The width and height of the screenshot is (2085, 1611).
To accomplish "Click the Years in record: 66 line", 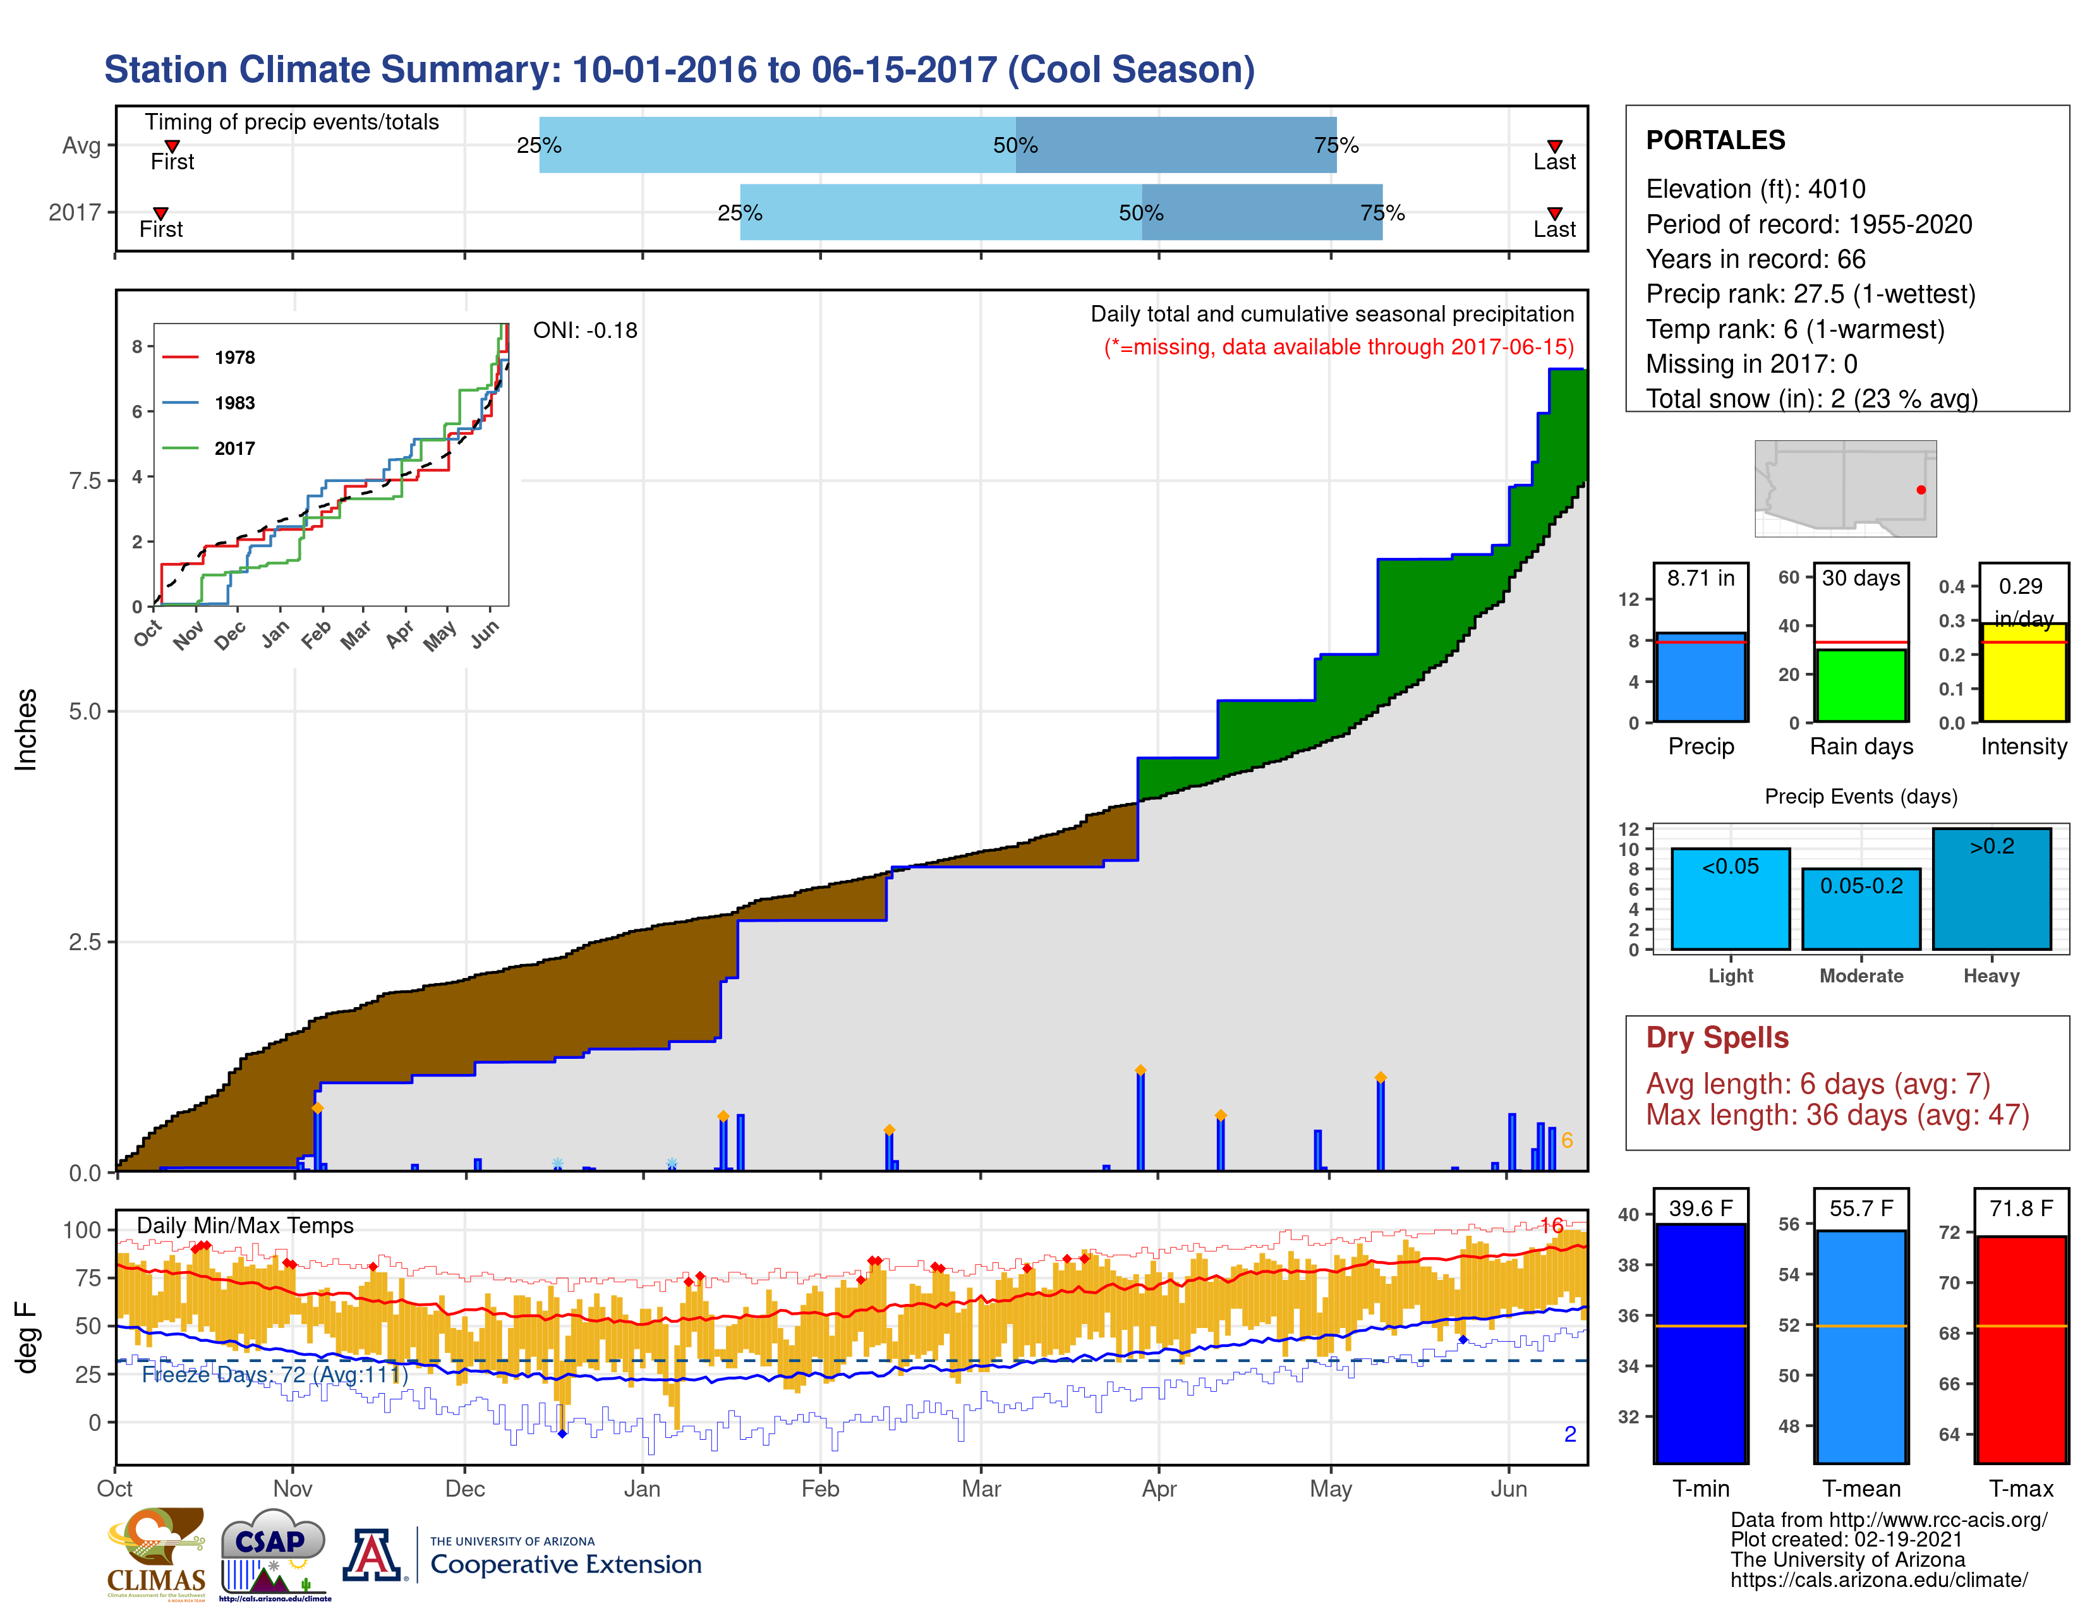I will pyautogui.click(x=1755, y=258).
